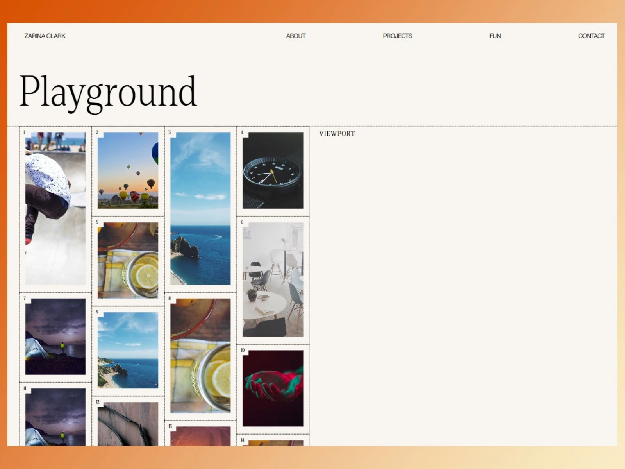Open thumbnail 9 of the coastal bay
This screenshot has width=625, height=469.
[x=128, y=350]
